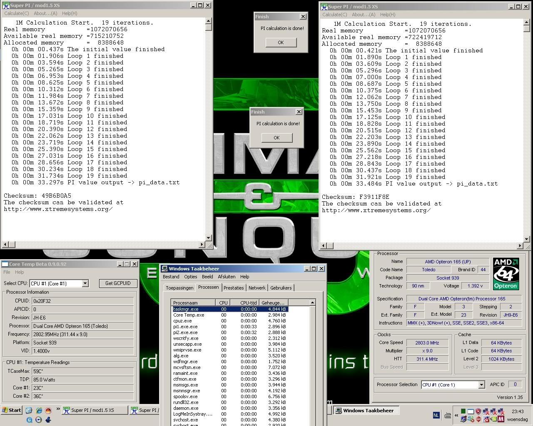Click the red security shield tray icon
The height and width of the screenshot is (426, 533).
coord(478,411)
